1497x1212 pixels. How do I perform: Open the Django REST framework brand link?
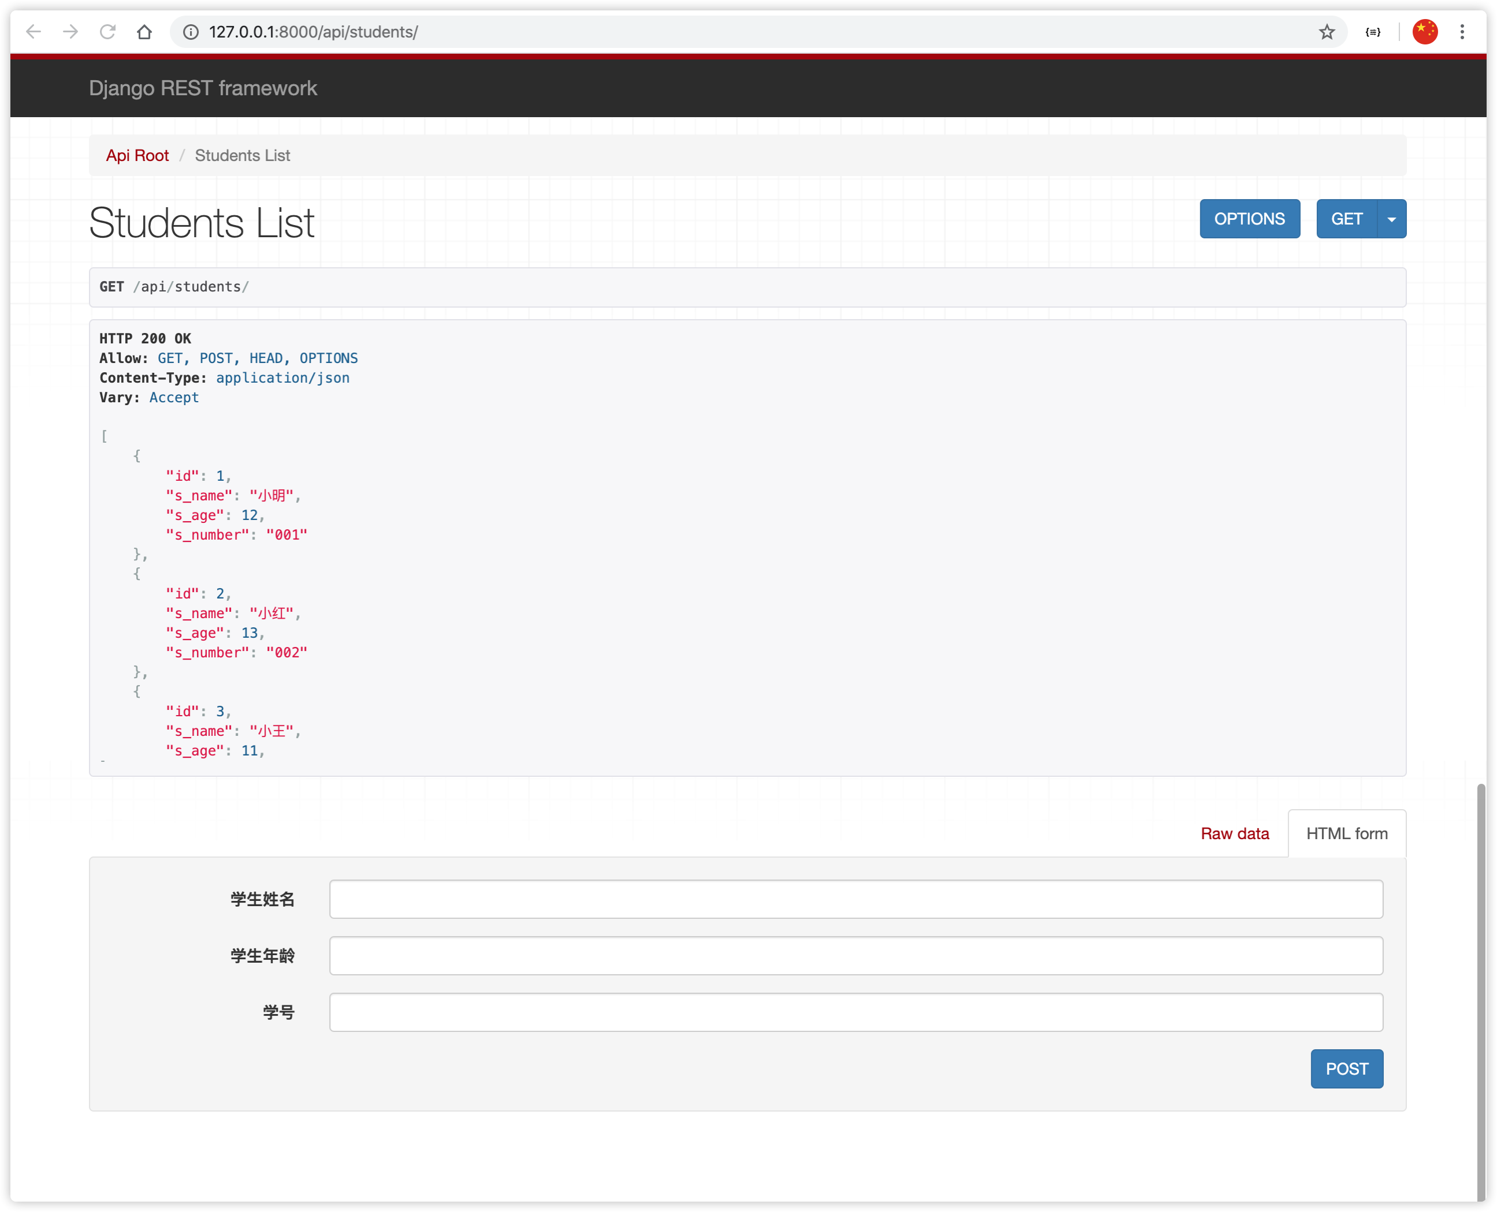point(203,88)
